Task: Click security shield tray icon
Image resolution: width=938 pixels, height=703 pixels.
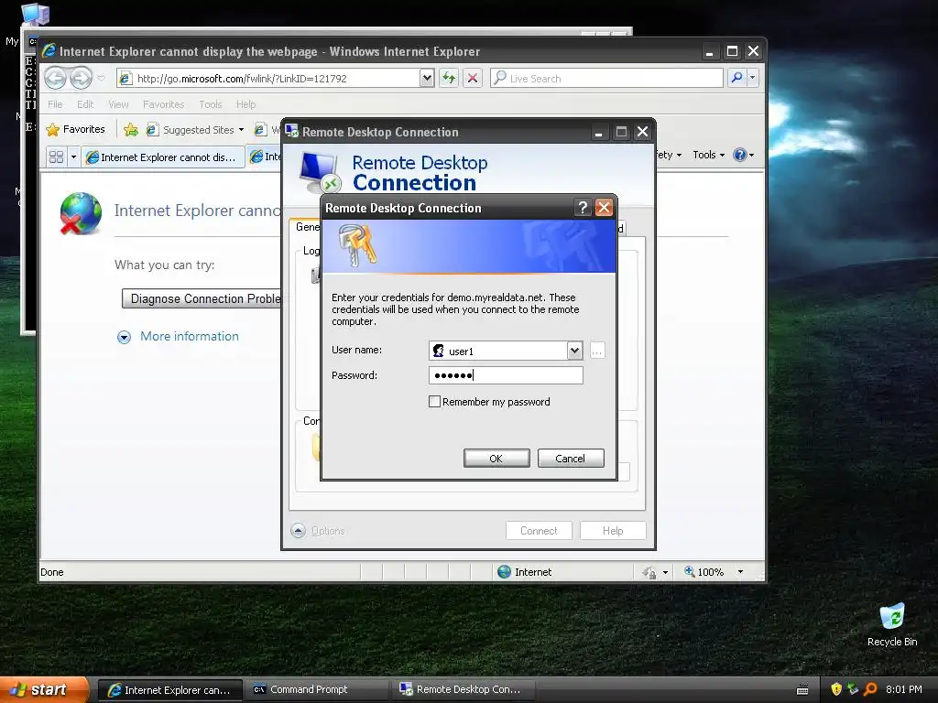Action: 836,689
